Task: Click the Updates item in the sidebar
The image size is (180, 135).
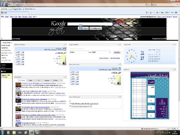Action: tap(3, 65)
